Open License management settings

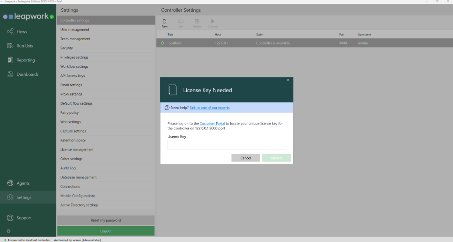tap(106, 149)
